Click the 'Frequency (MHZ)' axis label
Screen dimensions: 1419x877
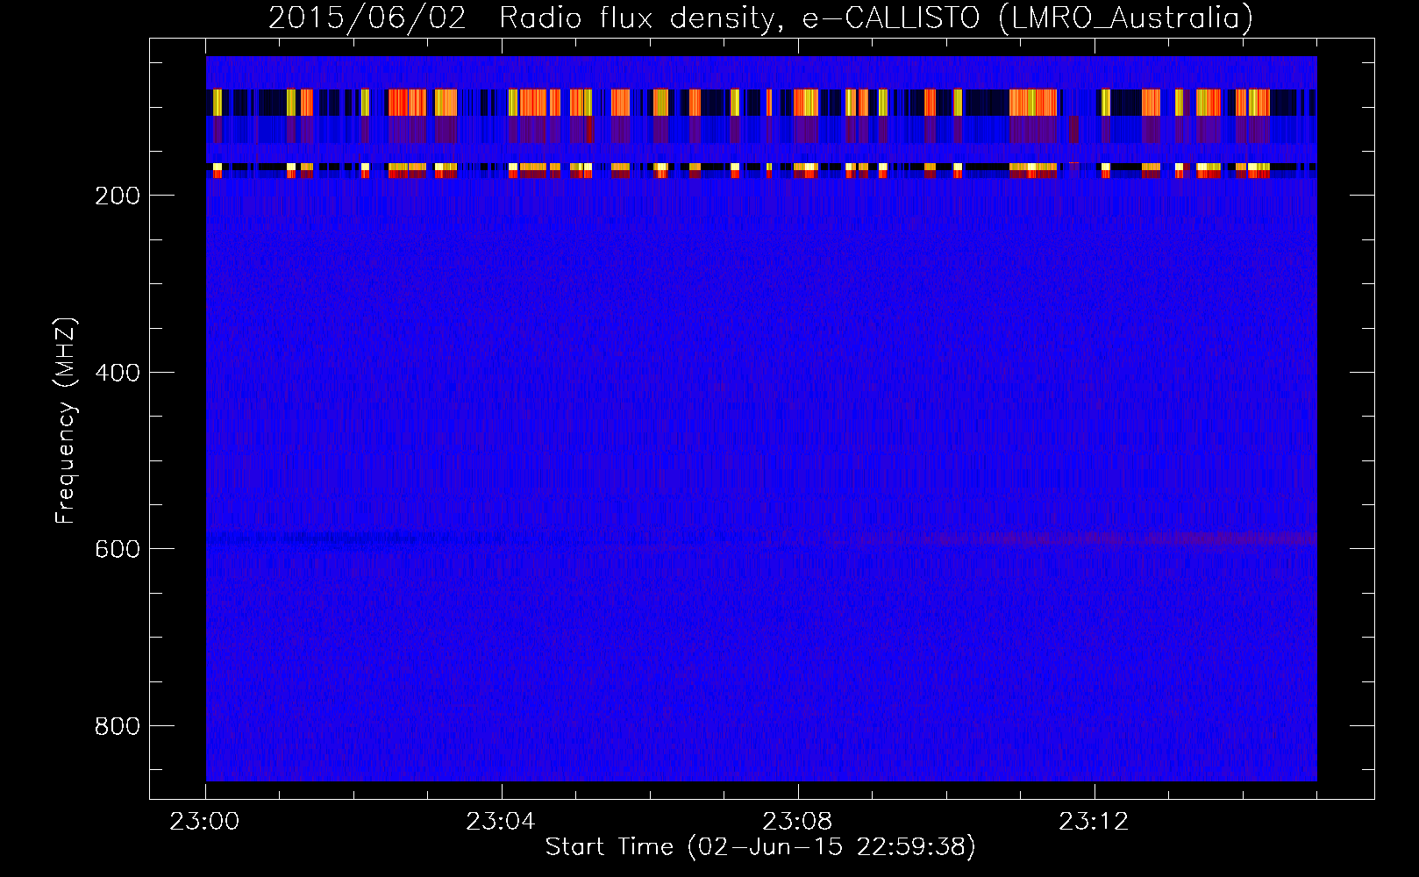coord(66,421)
